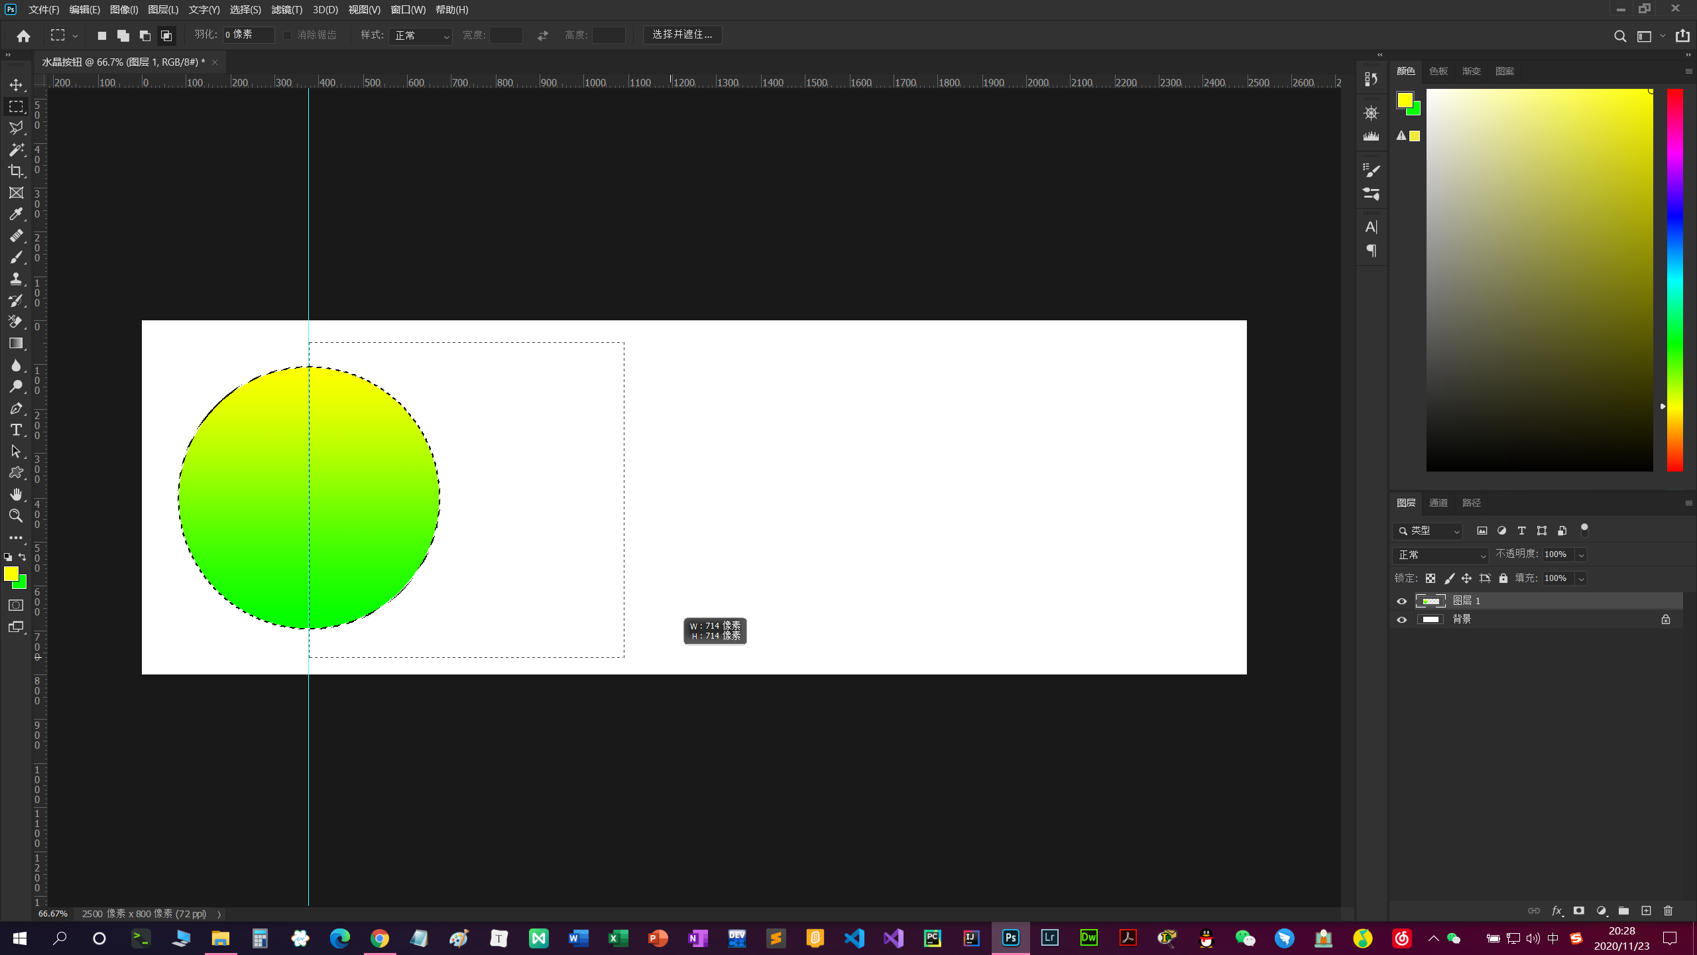Click the Home button in options bar
Viewport: 1697px width, 955px height.
coord(23,36)
